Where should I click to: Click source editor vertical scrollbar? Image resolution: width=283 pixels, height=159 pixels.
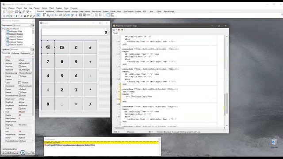[x=227, y=81]
